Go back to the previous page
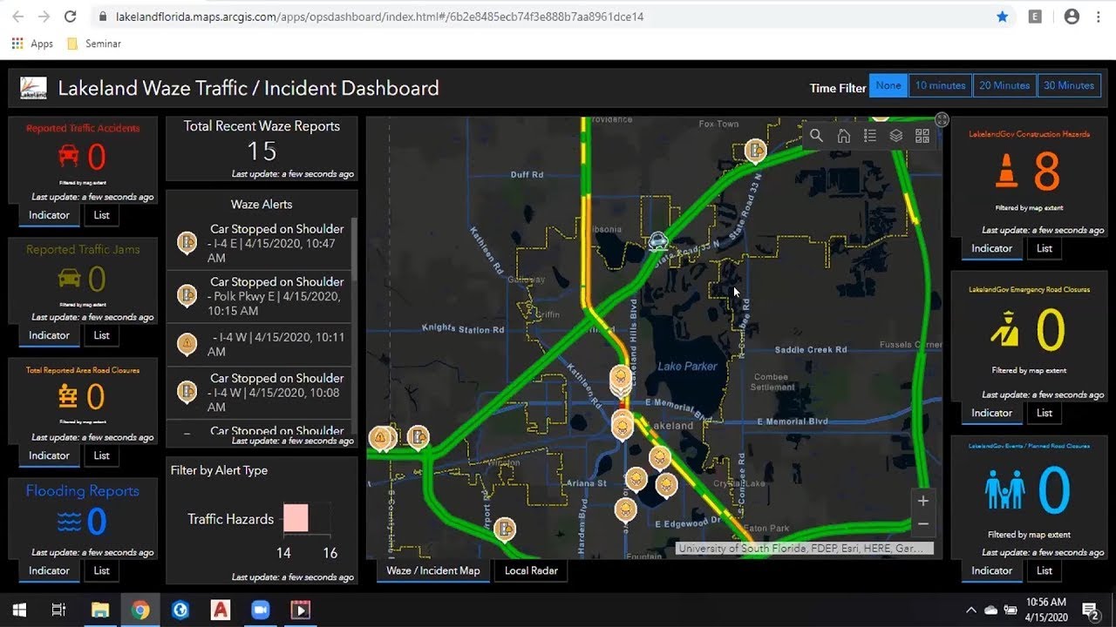Image resolution: width=1116 pixels, height=627 pixels. coord(19,17)
